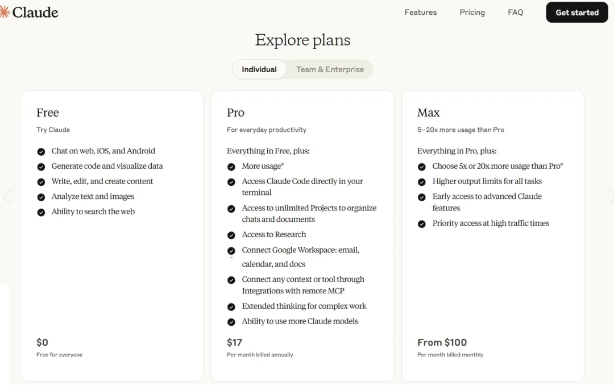Click 'Ability to search the web' text
Viewport: 614px width, 390px height.
tap(93, 211)
